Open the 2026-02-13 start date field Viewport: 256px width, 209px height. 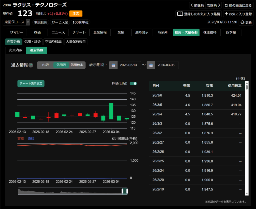128,65
